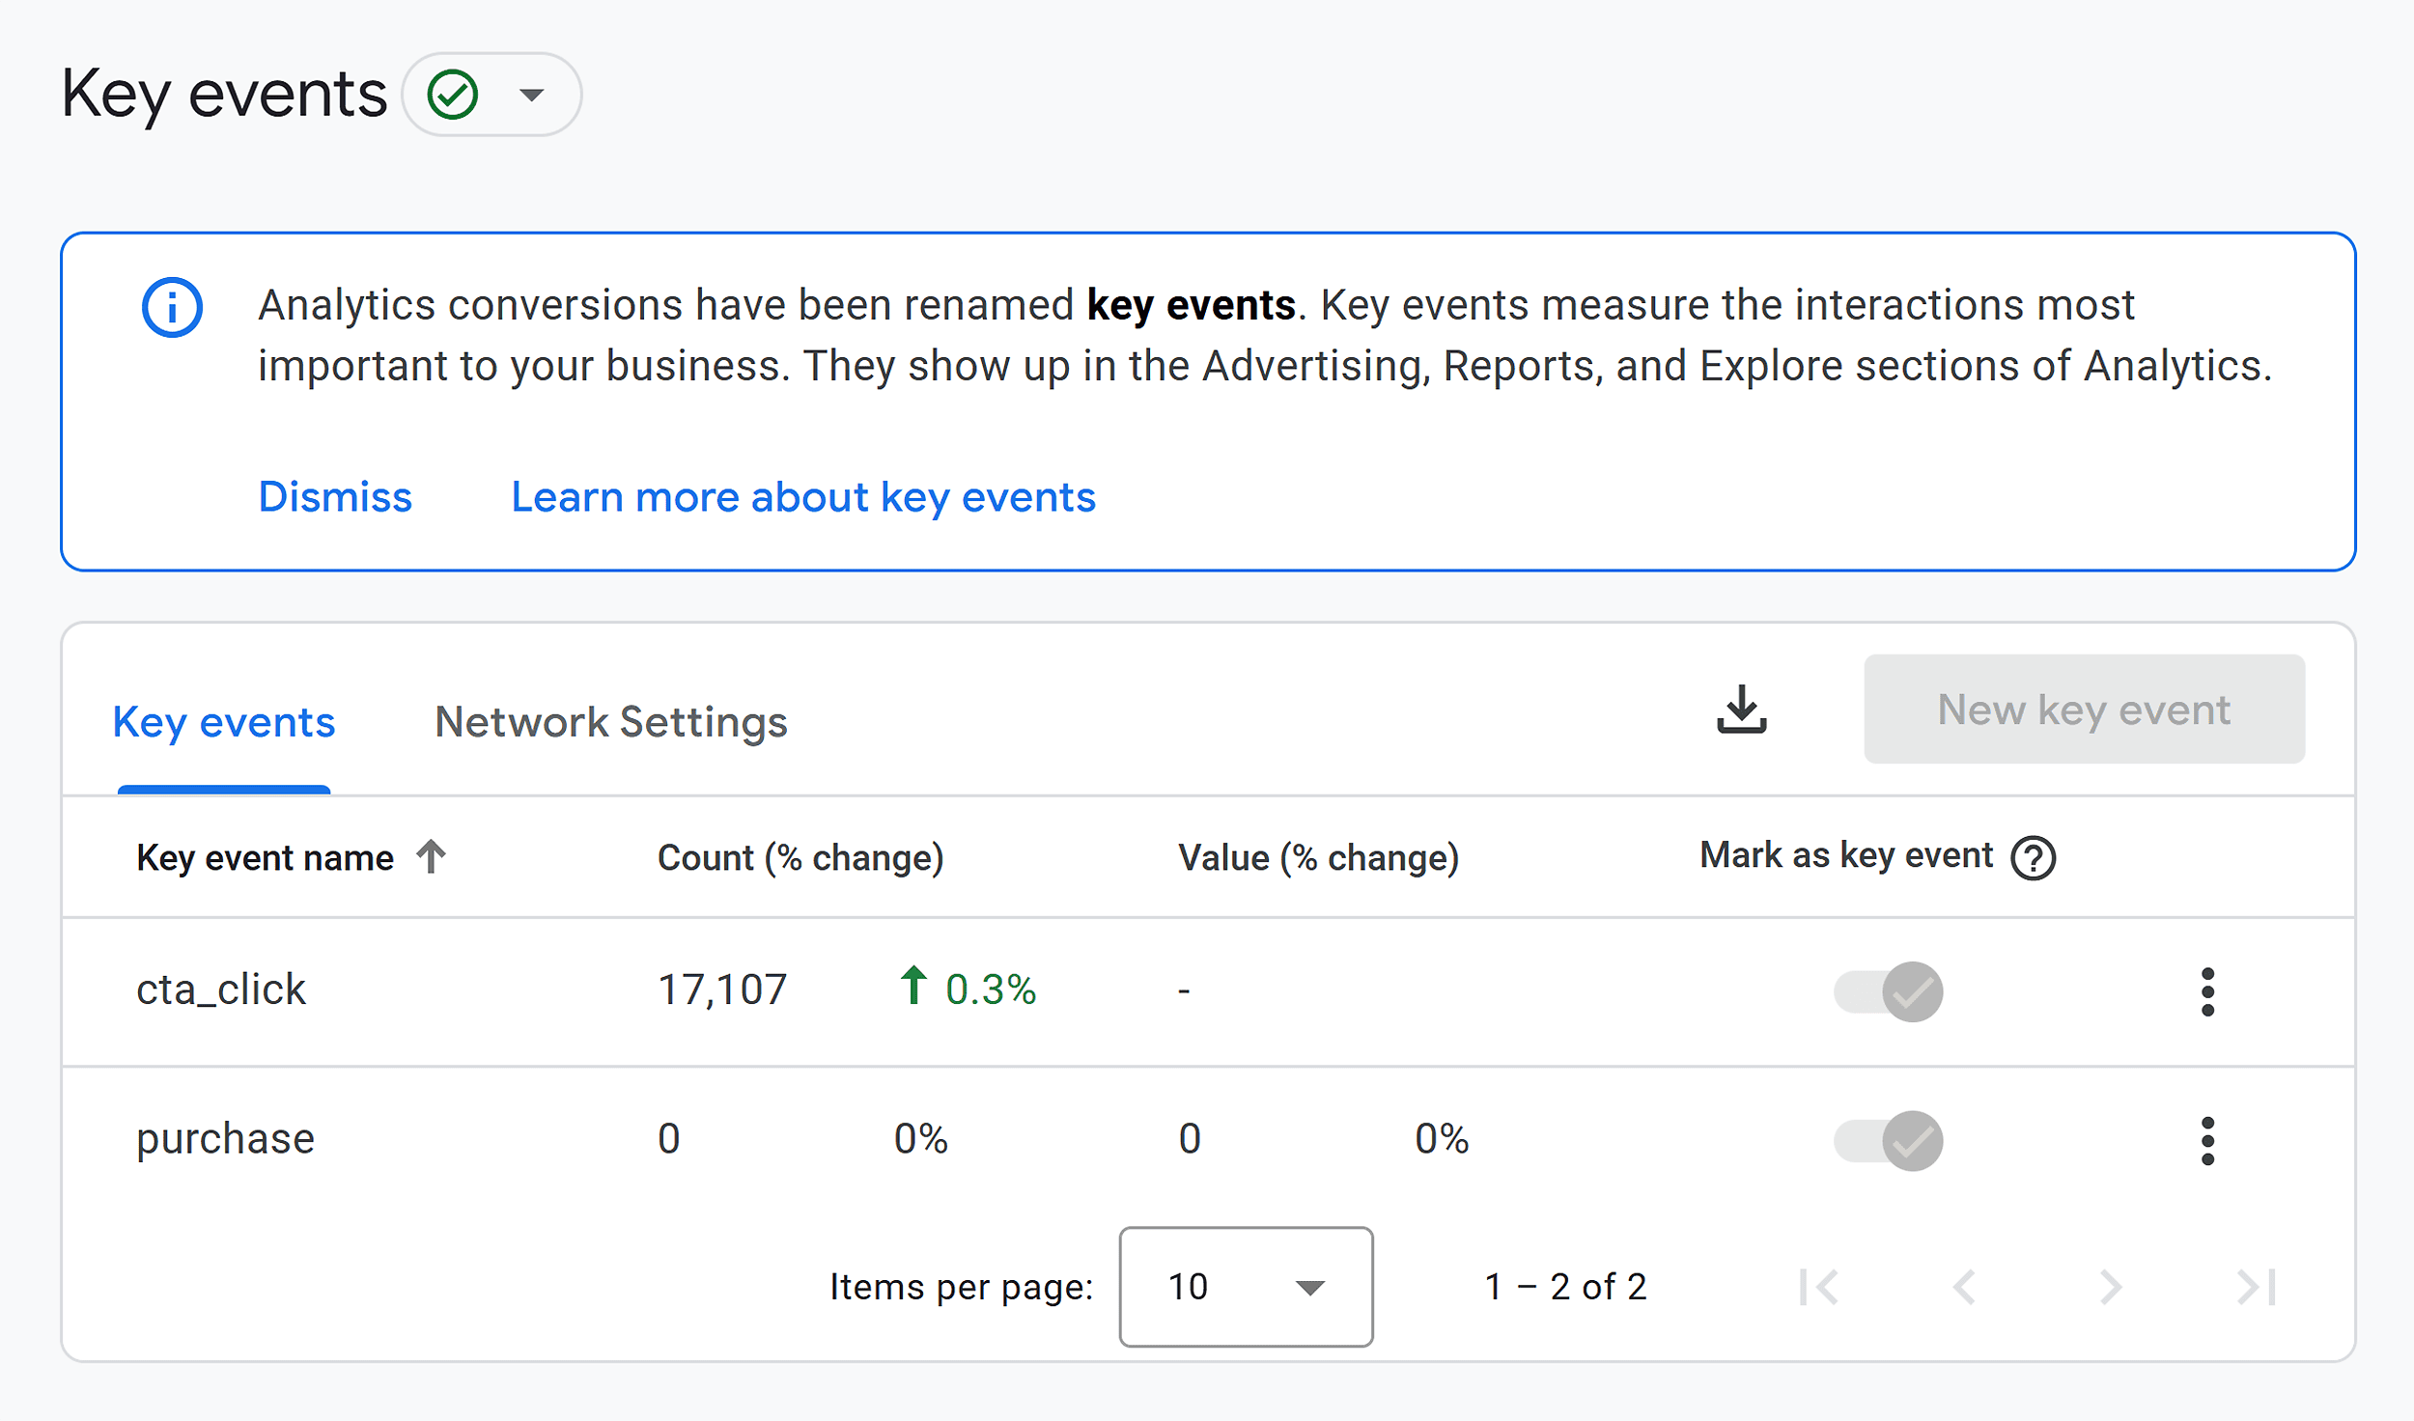Click New key event button
Viewport: 2414px width, 1421px height.
click(x=2083, y=709)
